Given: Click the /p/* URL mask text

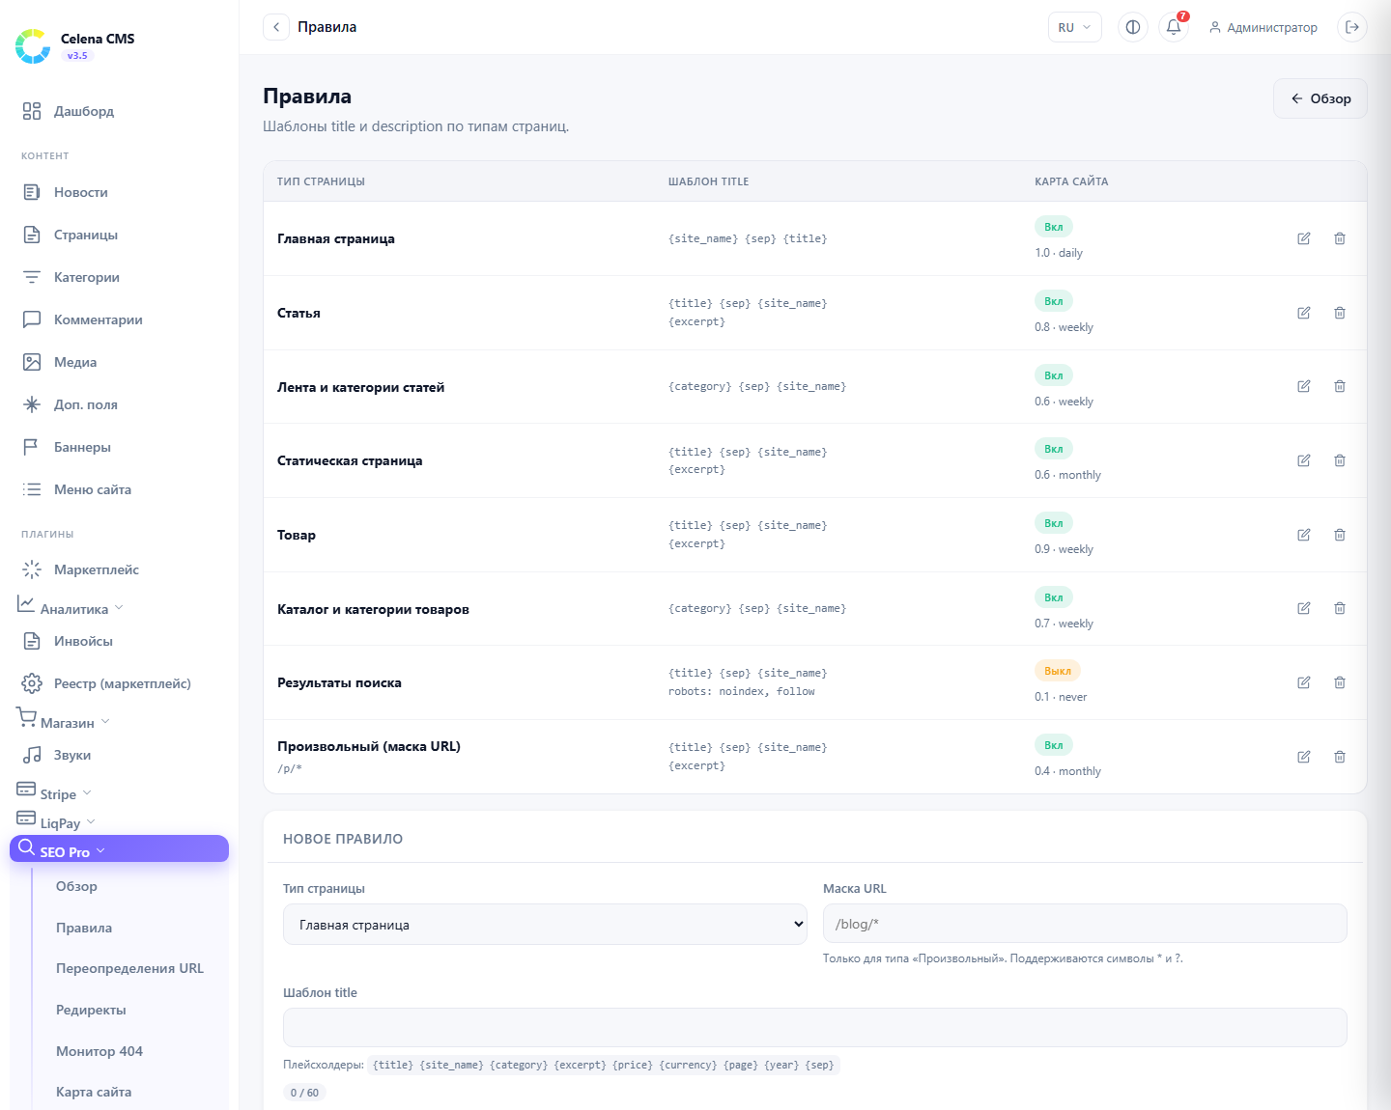Looking at the screenshot, I should (x=290, y=768).
